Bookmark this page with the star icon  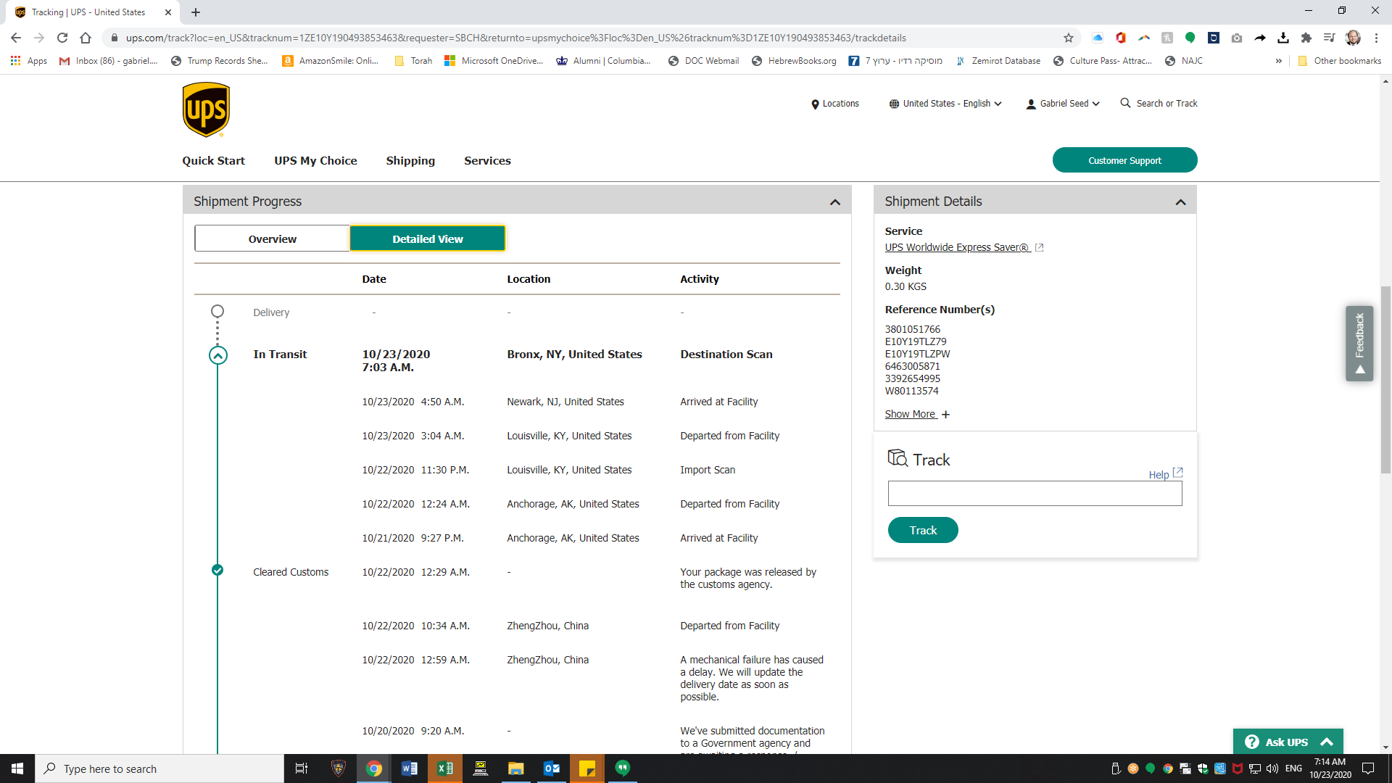click(1068, 38)
